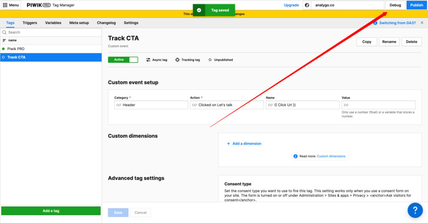This screenshot has width=428, height=223.
Task: Open the Variables tab
Action: click(53, 23)
